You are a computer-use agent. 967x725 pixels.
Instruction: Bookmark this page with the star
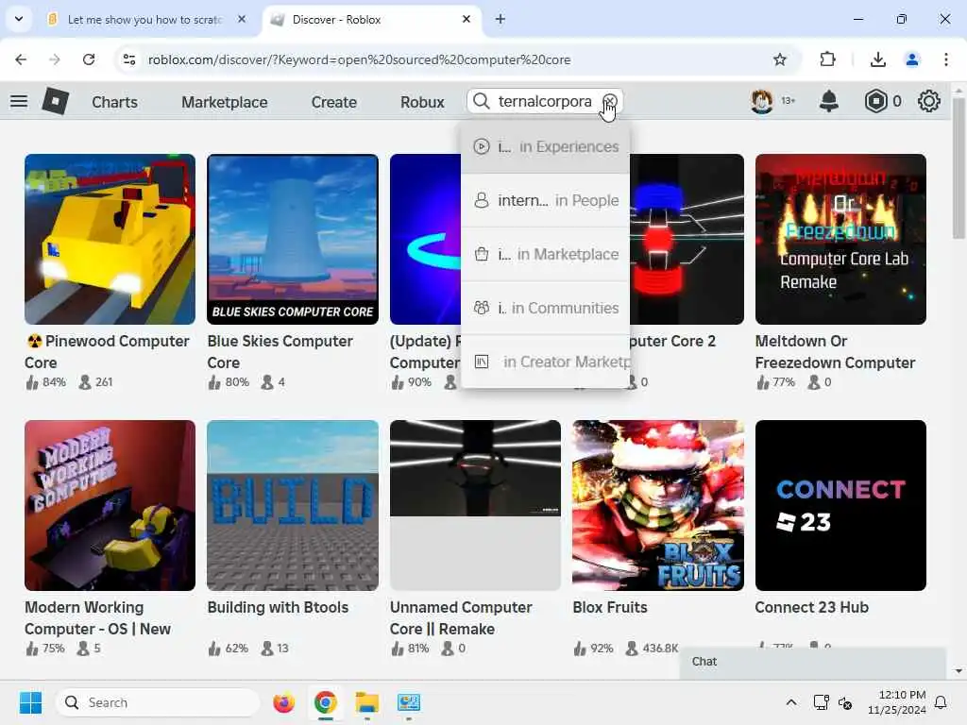click(779, 59)
